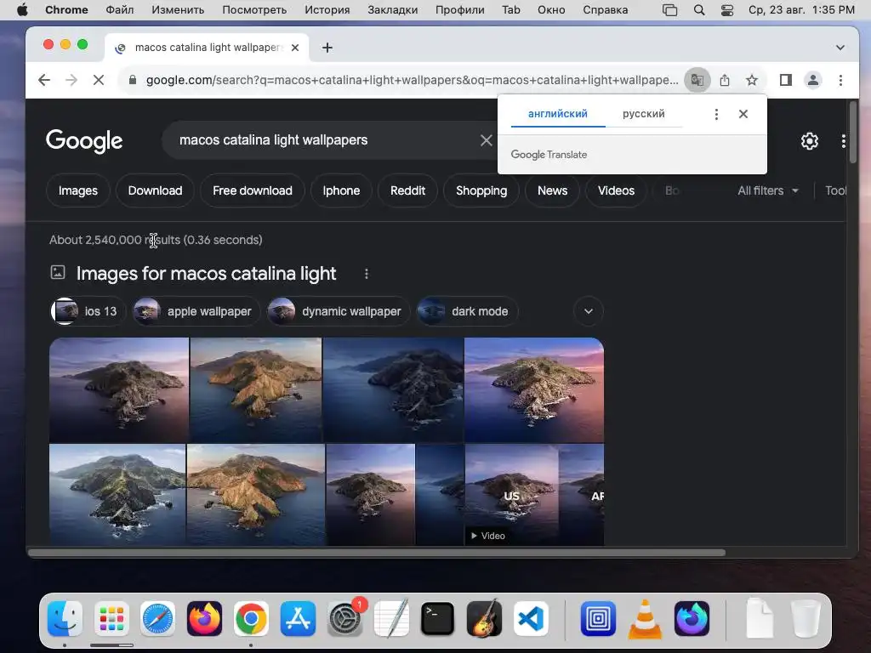Click the vertical page scrollbar
This screenshot has width=871, height=653.
click(853, 133)
